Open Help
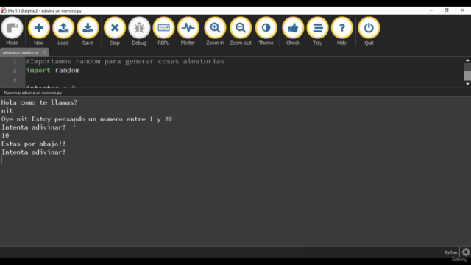 coord(341,31)
